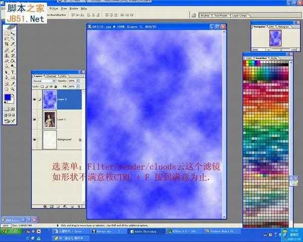Select the Magic Wand tool
The image size is (303, 242).
[x=13, y=38]
